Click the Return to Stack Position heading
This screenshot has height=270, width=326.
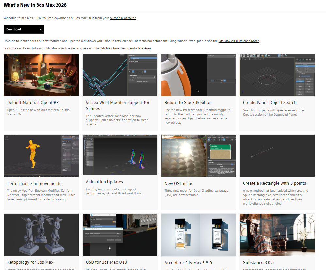(188, 102)
